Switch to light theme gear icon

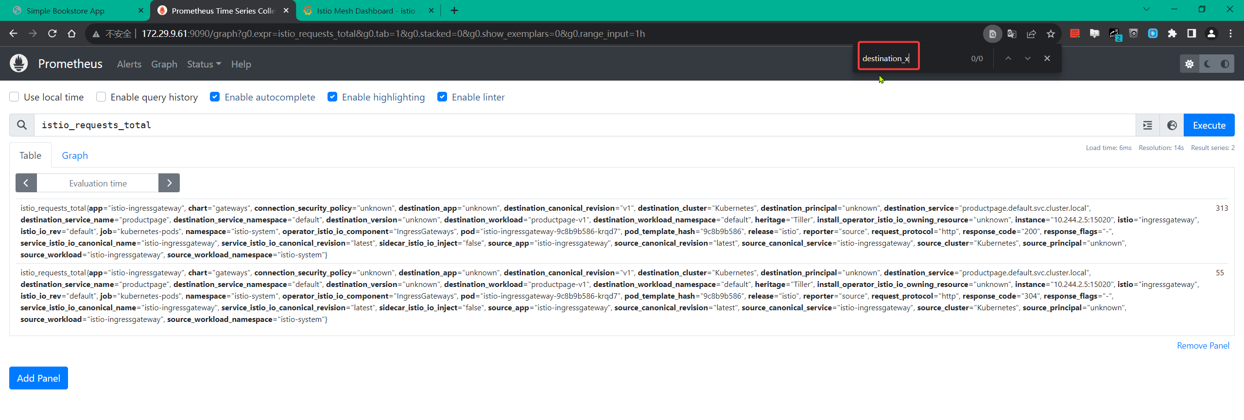point(1189,64)
